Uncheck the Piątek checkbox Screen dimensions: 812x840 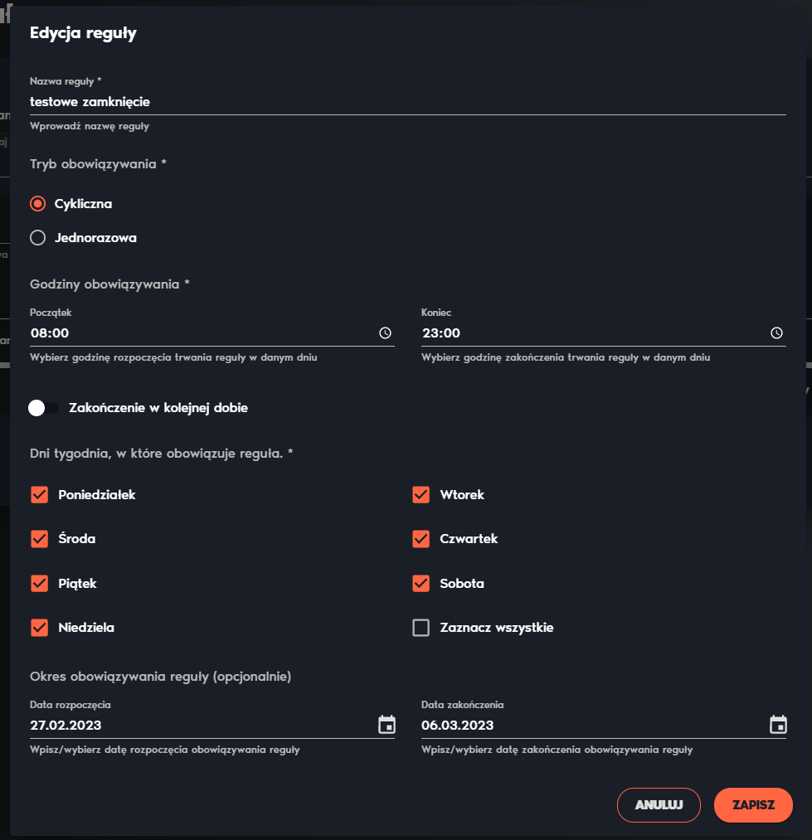pos(39,584)
